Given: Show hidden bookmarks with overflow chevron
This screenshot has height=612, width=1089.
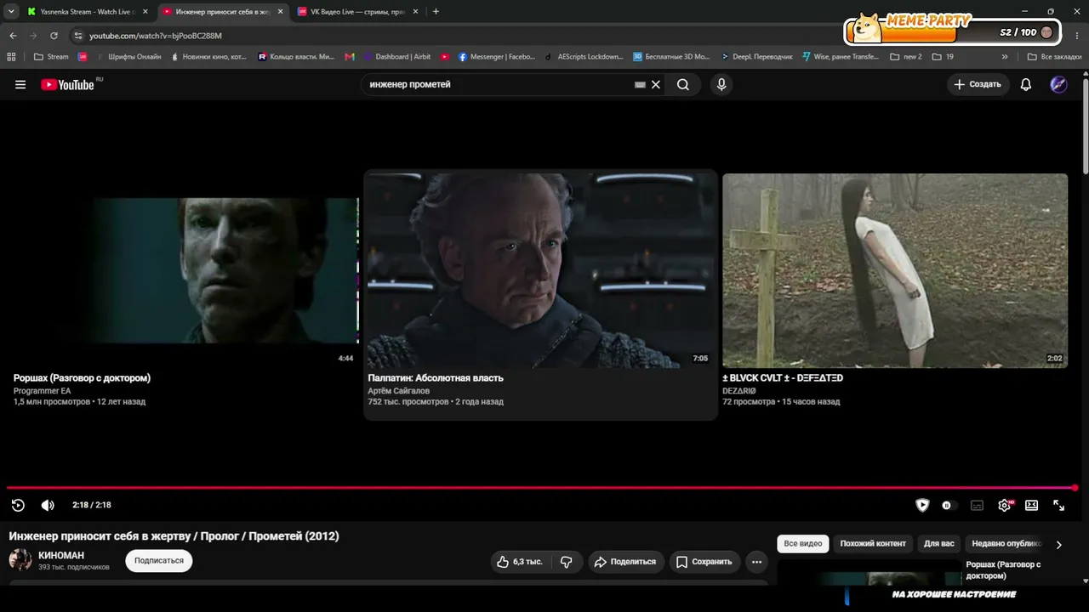Looking at the screenshot, I should pyautogui.click(x=1005, y=57).
